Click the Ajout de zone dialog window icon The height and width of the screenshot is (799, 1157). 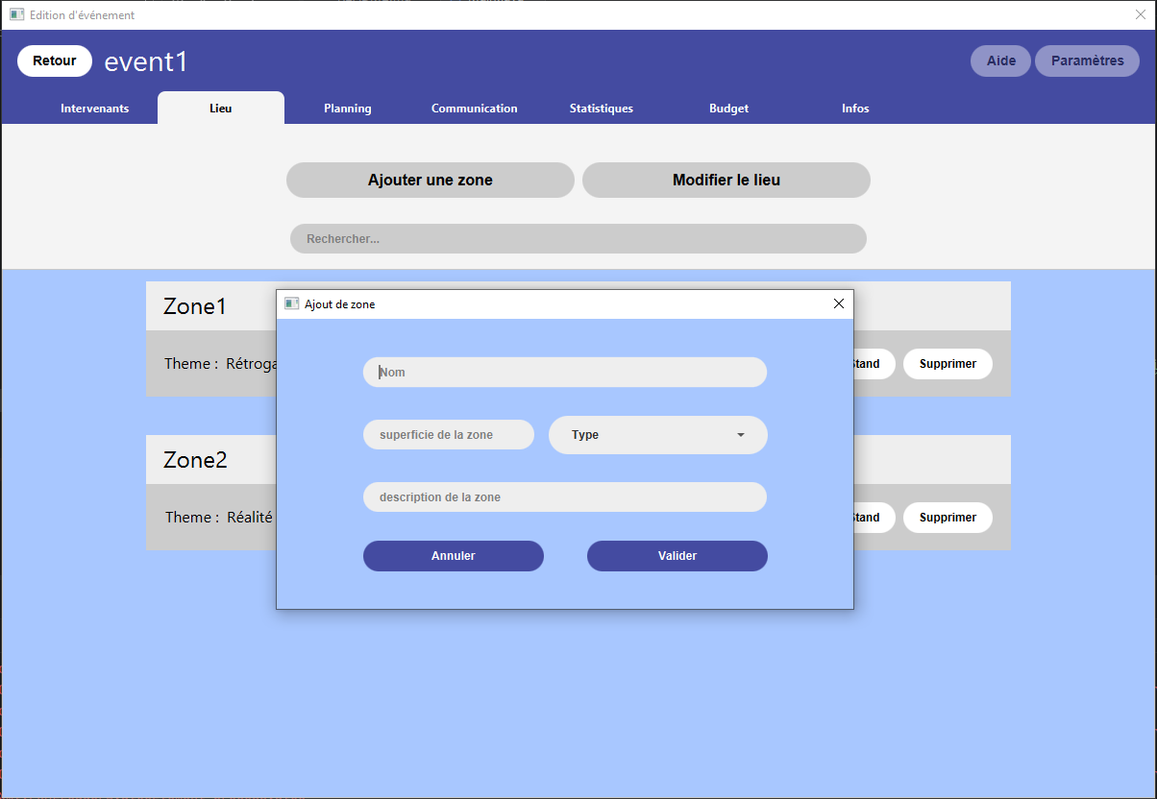click(292, 303)
